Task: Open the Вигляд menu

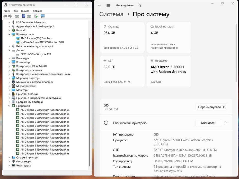Action: coord(25,11)
